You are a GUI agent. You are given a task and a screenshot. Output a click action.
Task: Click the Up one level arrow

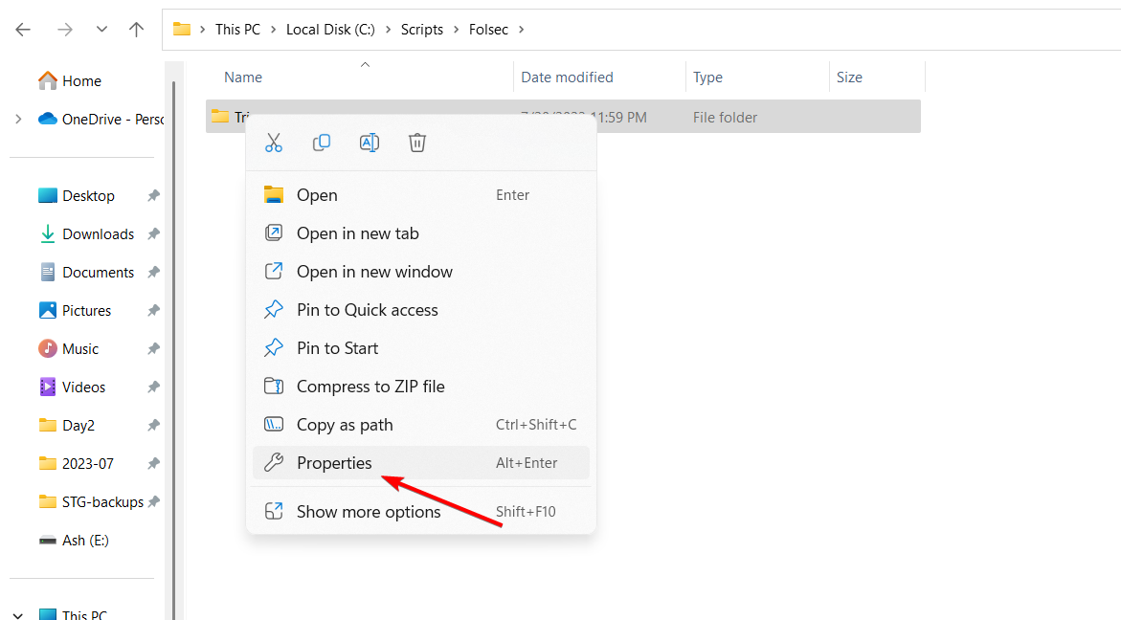click(136, 30)
